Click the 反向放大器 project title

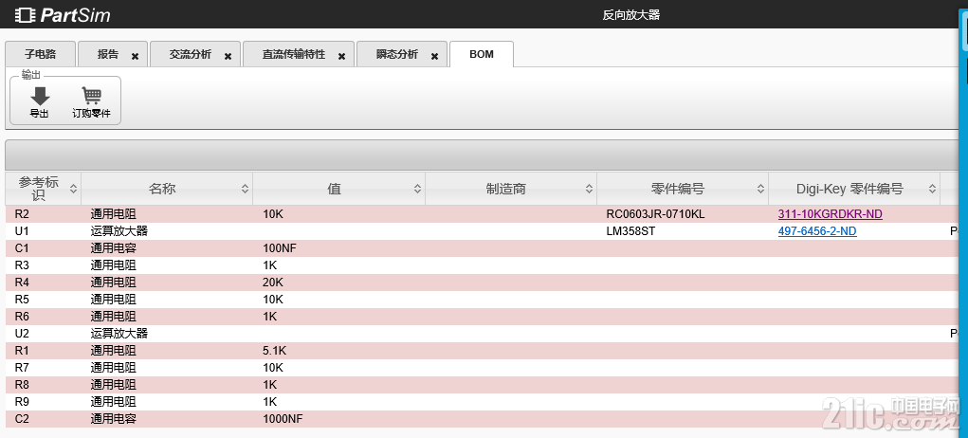[x=630, y=15]
